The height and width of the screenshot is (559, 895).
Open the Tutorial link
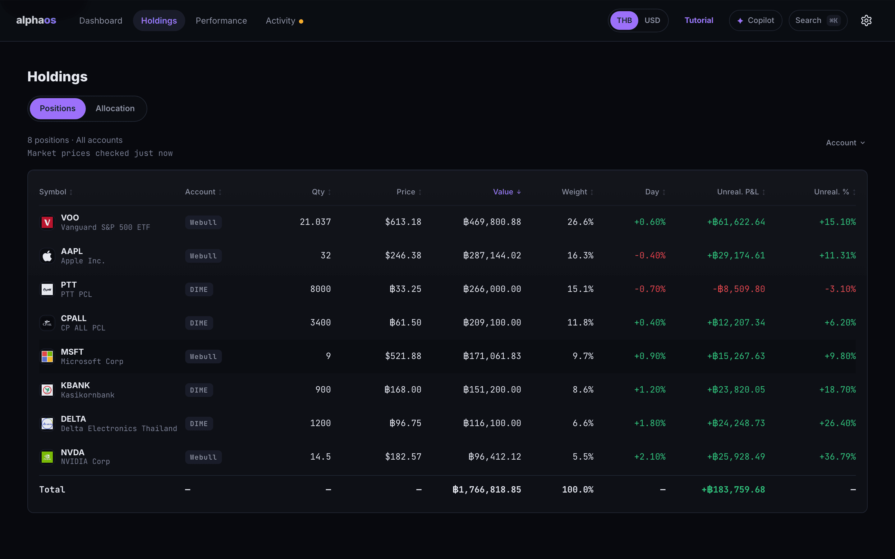tap(699, 20)
